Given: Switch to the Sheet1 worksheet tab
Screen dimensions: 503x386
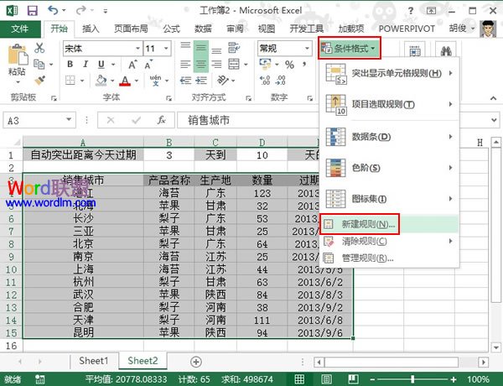Looking at the screenshot, I should [94, 361].
